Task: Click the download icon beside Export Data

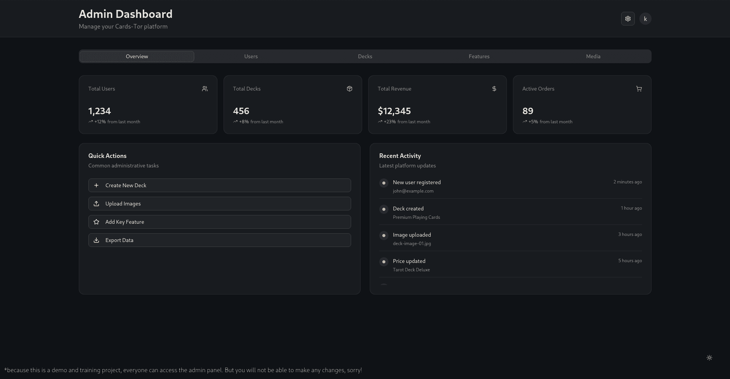Action: point(96,240)
